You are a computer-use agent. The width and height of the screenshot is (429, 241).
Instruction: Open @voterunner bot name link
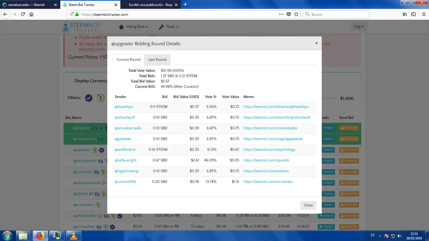[x=83, y=205]
